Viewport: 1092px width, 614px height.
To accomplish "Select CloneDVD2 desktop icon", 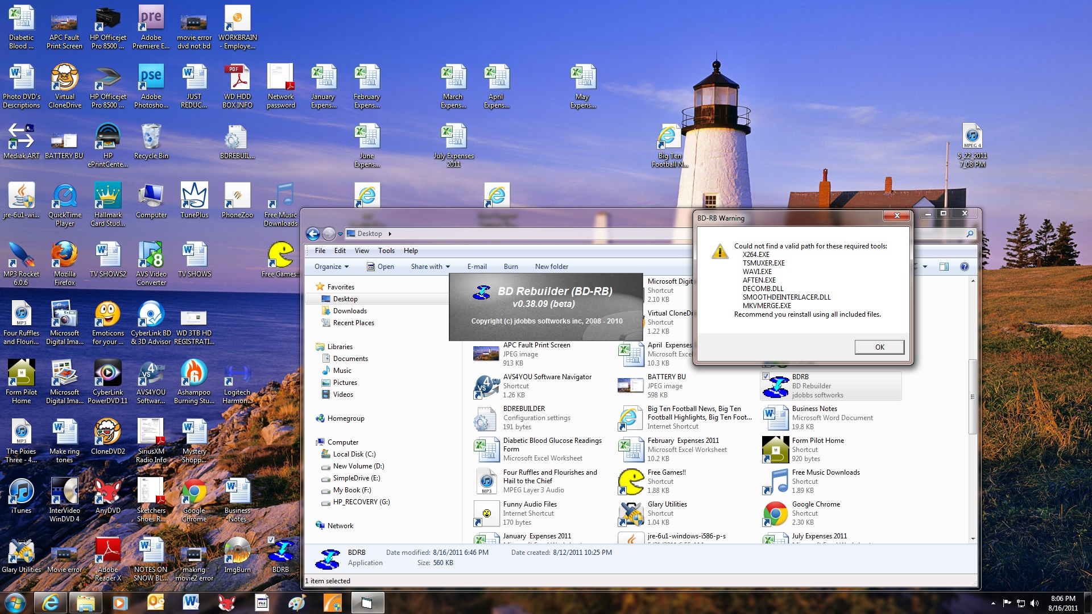I will (107, 437).
